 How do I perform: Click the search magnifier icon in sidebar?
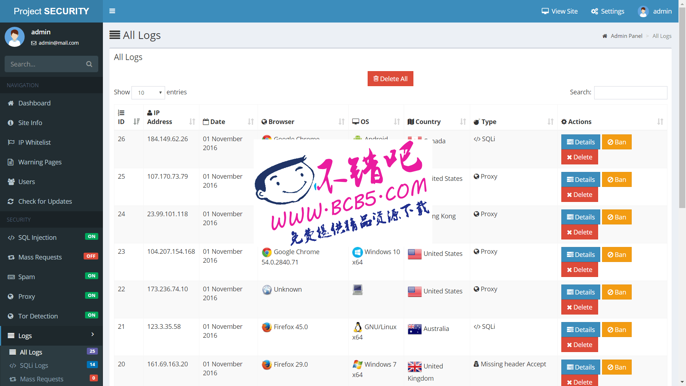(x=89, y=64)
